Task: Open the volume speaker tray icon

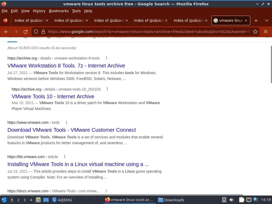Action: pos(232,200)
